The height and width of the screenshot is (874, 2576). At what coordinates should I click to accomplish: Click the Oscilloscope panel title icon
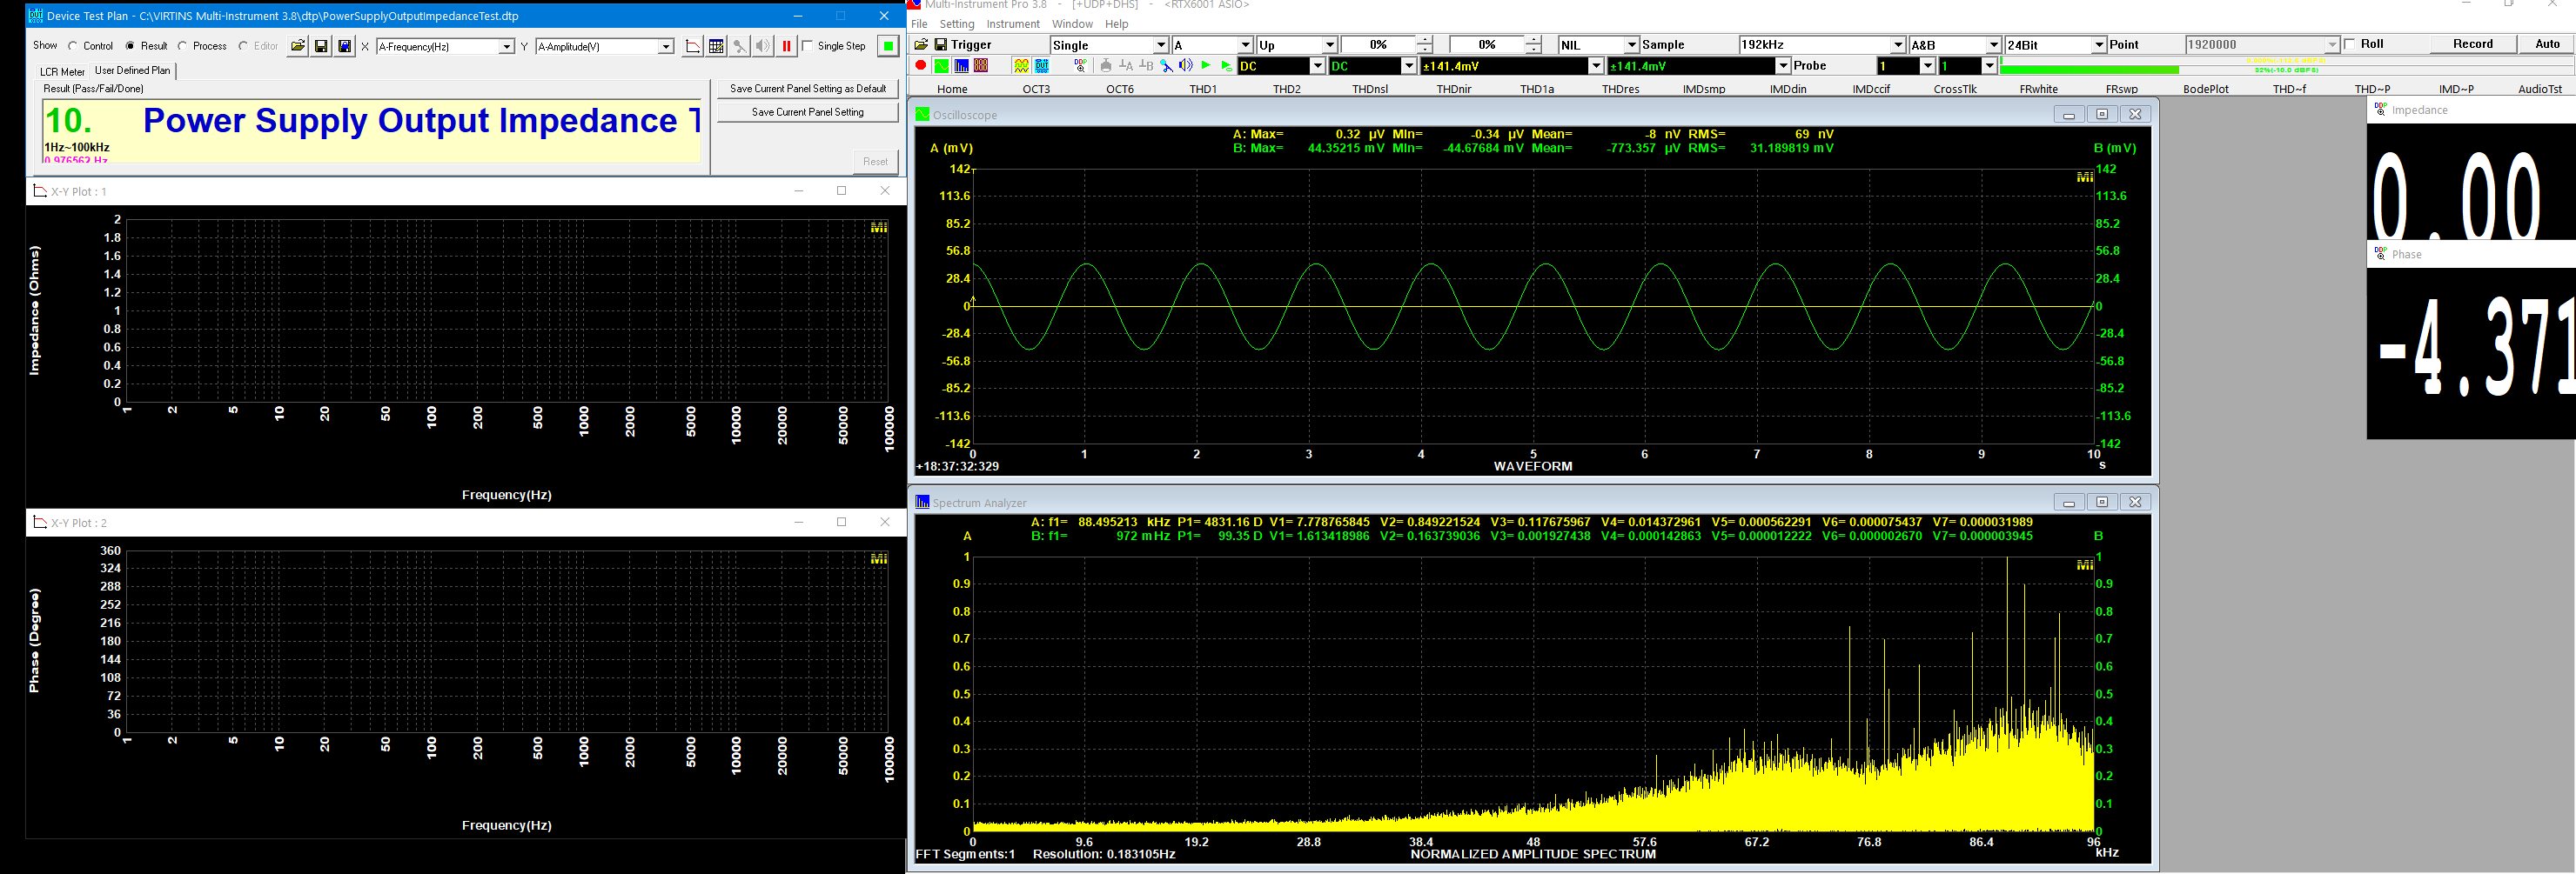coord(922,114)
